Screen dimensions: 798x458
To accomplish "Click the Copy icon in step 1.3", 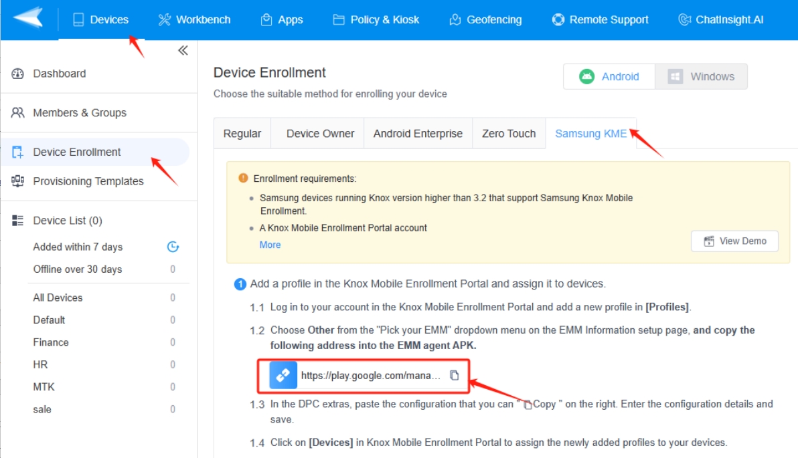I will [x=528, y=405].
